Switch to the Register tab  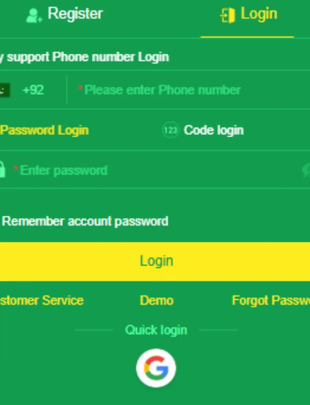[x=75, y=14]
